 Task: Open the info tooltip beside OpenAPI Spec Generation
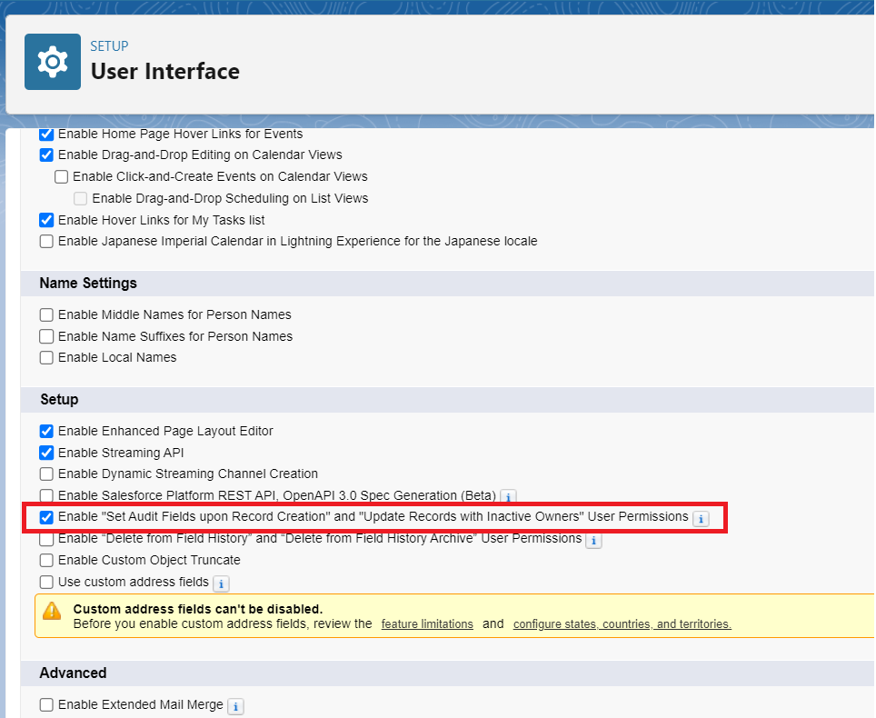click(509, 496)
